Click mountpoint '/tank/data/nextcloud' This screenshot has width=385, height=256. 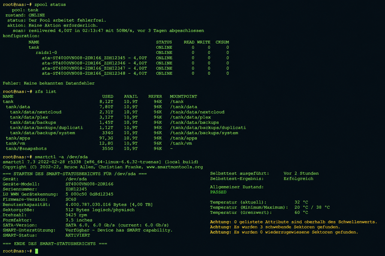[197, 112]
